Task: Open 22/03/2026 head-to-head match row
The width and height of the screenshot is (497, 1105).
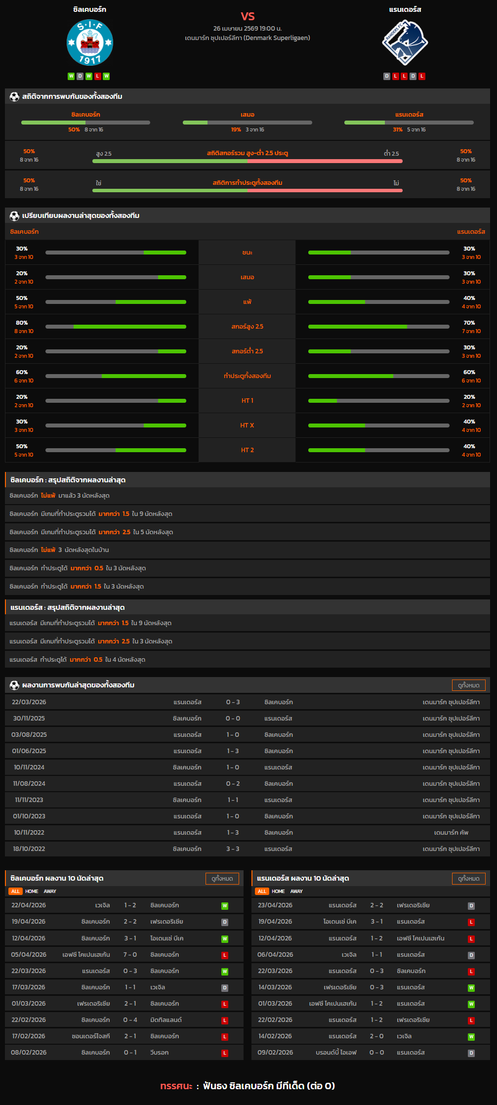Action: (x=247, y=702)
